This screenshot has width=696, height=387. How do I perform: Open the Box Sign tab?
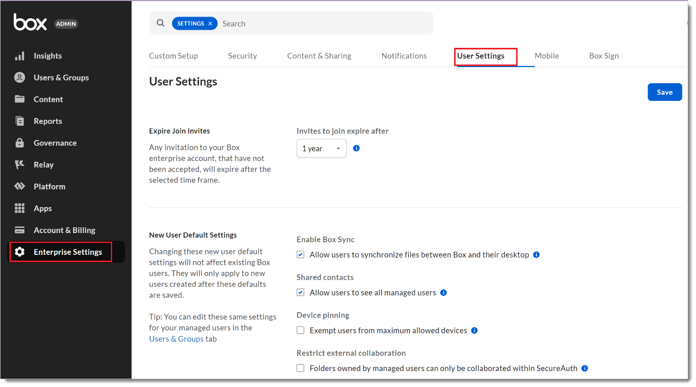[x=604, y=56]
